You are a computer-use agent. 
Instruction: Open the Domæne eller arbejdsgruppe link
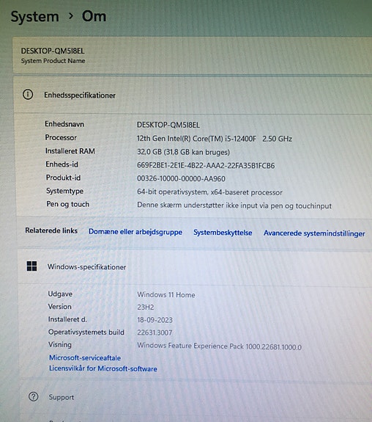[x=135, y=232]
